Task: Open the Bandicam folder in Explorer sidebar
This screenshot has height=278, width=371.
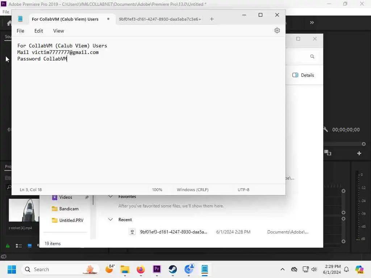Action: 65,209
